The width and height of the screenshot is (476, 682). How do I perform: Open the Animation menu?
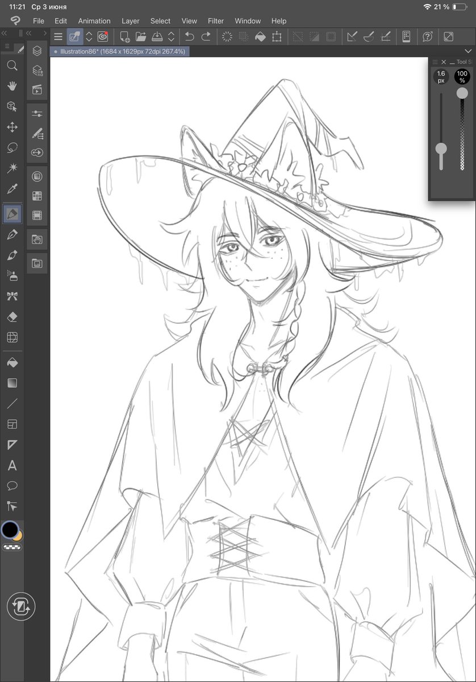94,21
